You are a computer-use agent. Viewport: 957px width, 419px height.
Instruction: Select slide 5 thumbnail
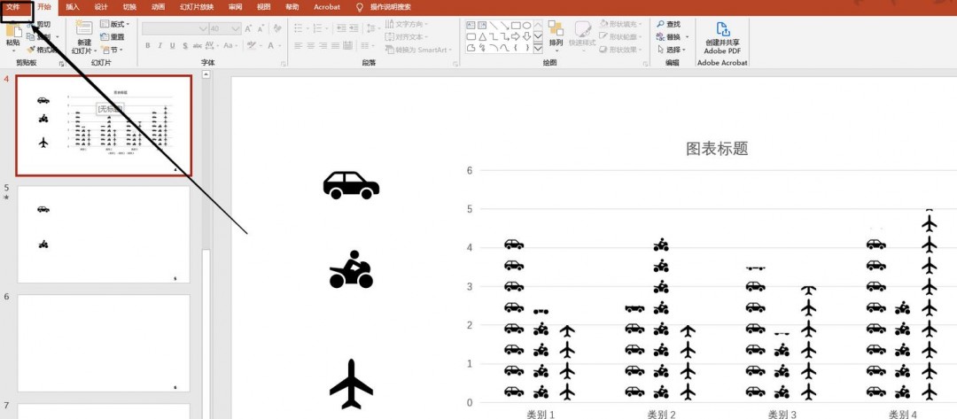click(104, 235)
